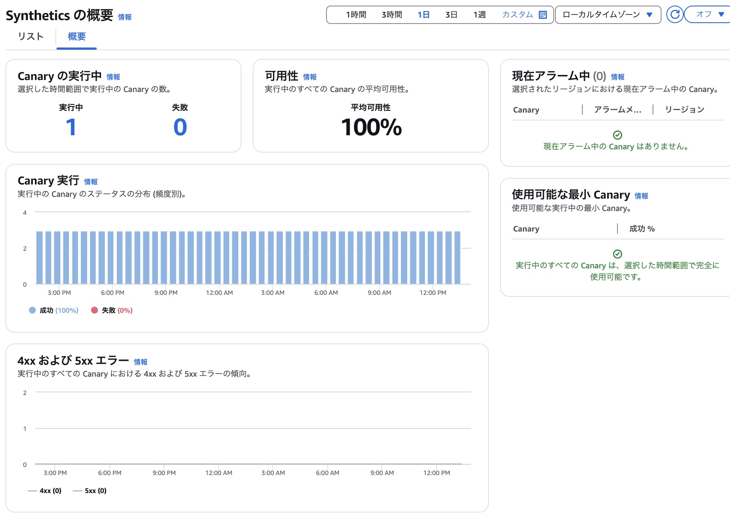Sort alarm table by Canary column

[526, 110]
